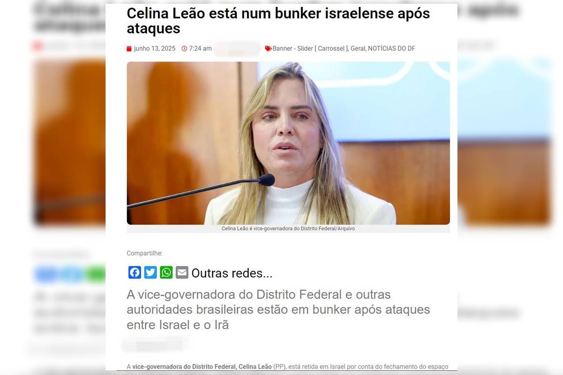Open the 'NOTÍCIAS DO DF' category link
This screenshot has width=563, height=375.
pos(392,49)
